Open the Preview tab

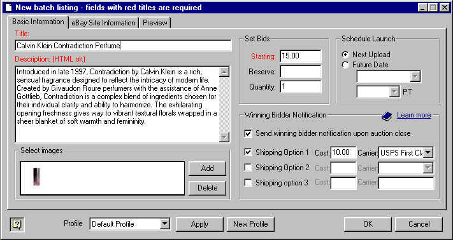pyautogui.click(x=155, y=23)
